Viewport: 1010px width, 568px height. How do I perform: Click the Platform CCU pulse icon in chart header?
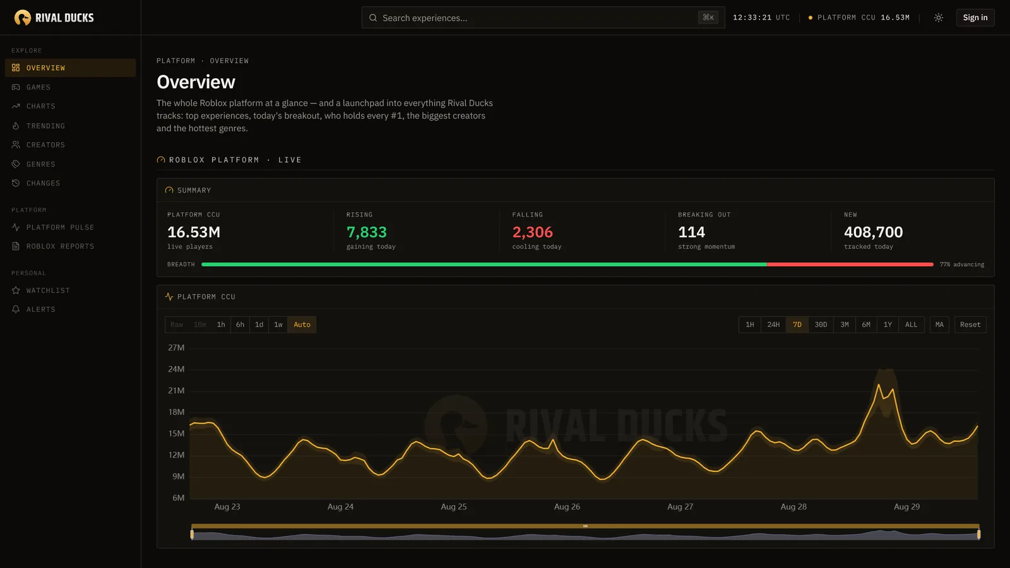tap(169, 297)
